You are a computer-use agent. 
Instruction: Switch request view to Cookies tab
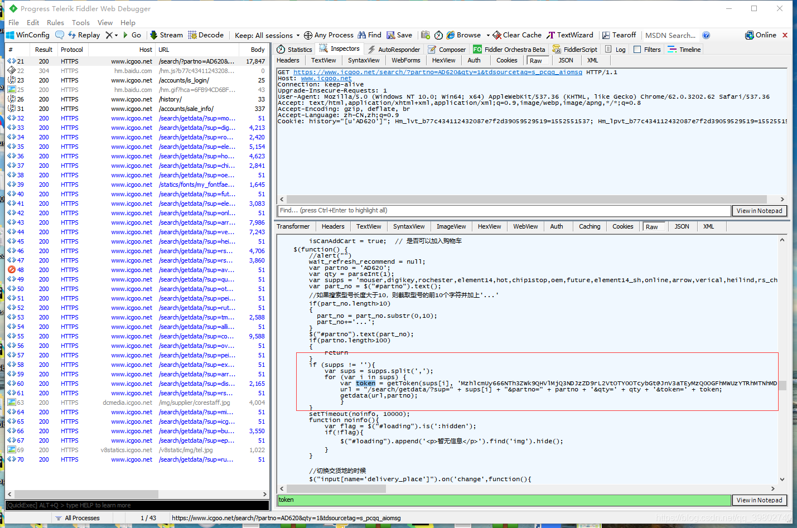click(x=507, y=60)
